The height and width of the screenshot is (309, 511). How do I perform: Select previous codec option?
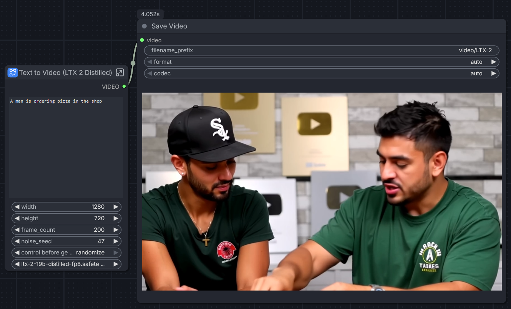click(149, 73)
